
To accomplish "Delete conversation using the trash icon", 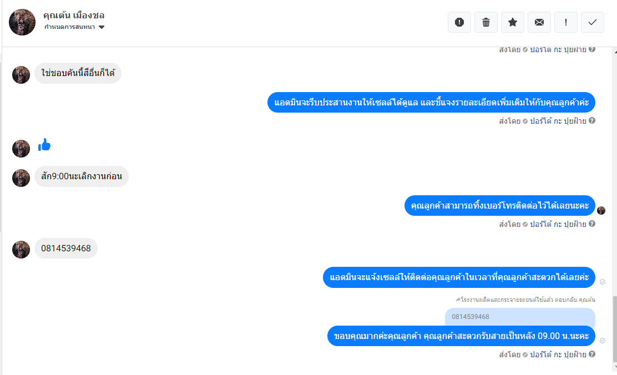I will 486,22.
